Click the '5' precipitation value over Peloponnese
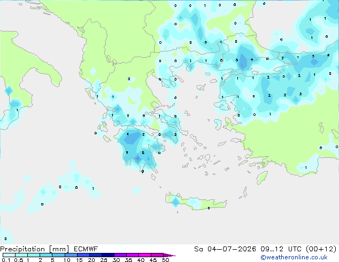The width and height of the screenshot is (339, 262). (x=143, y=152)
